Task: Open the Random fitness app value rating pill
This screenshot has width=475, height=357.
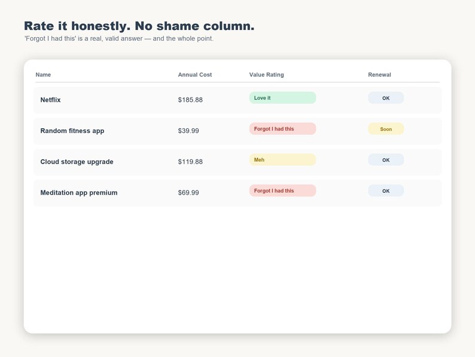Action: pyautogui.click(x=282, y=129)
